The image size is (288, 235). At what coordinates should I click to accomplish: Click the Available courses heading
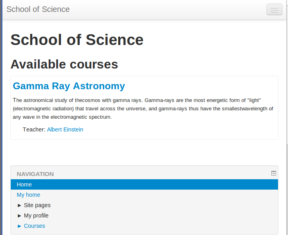tap(64, 64)
